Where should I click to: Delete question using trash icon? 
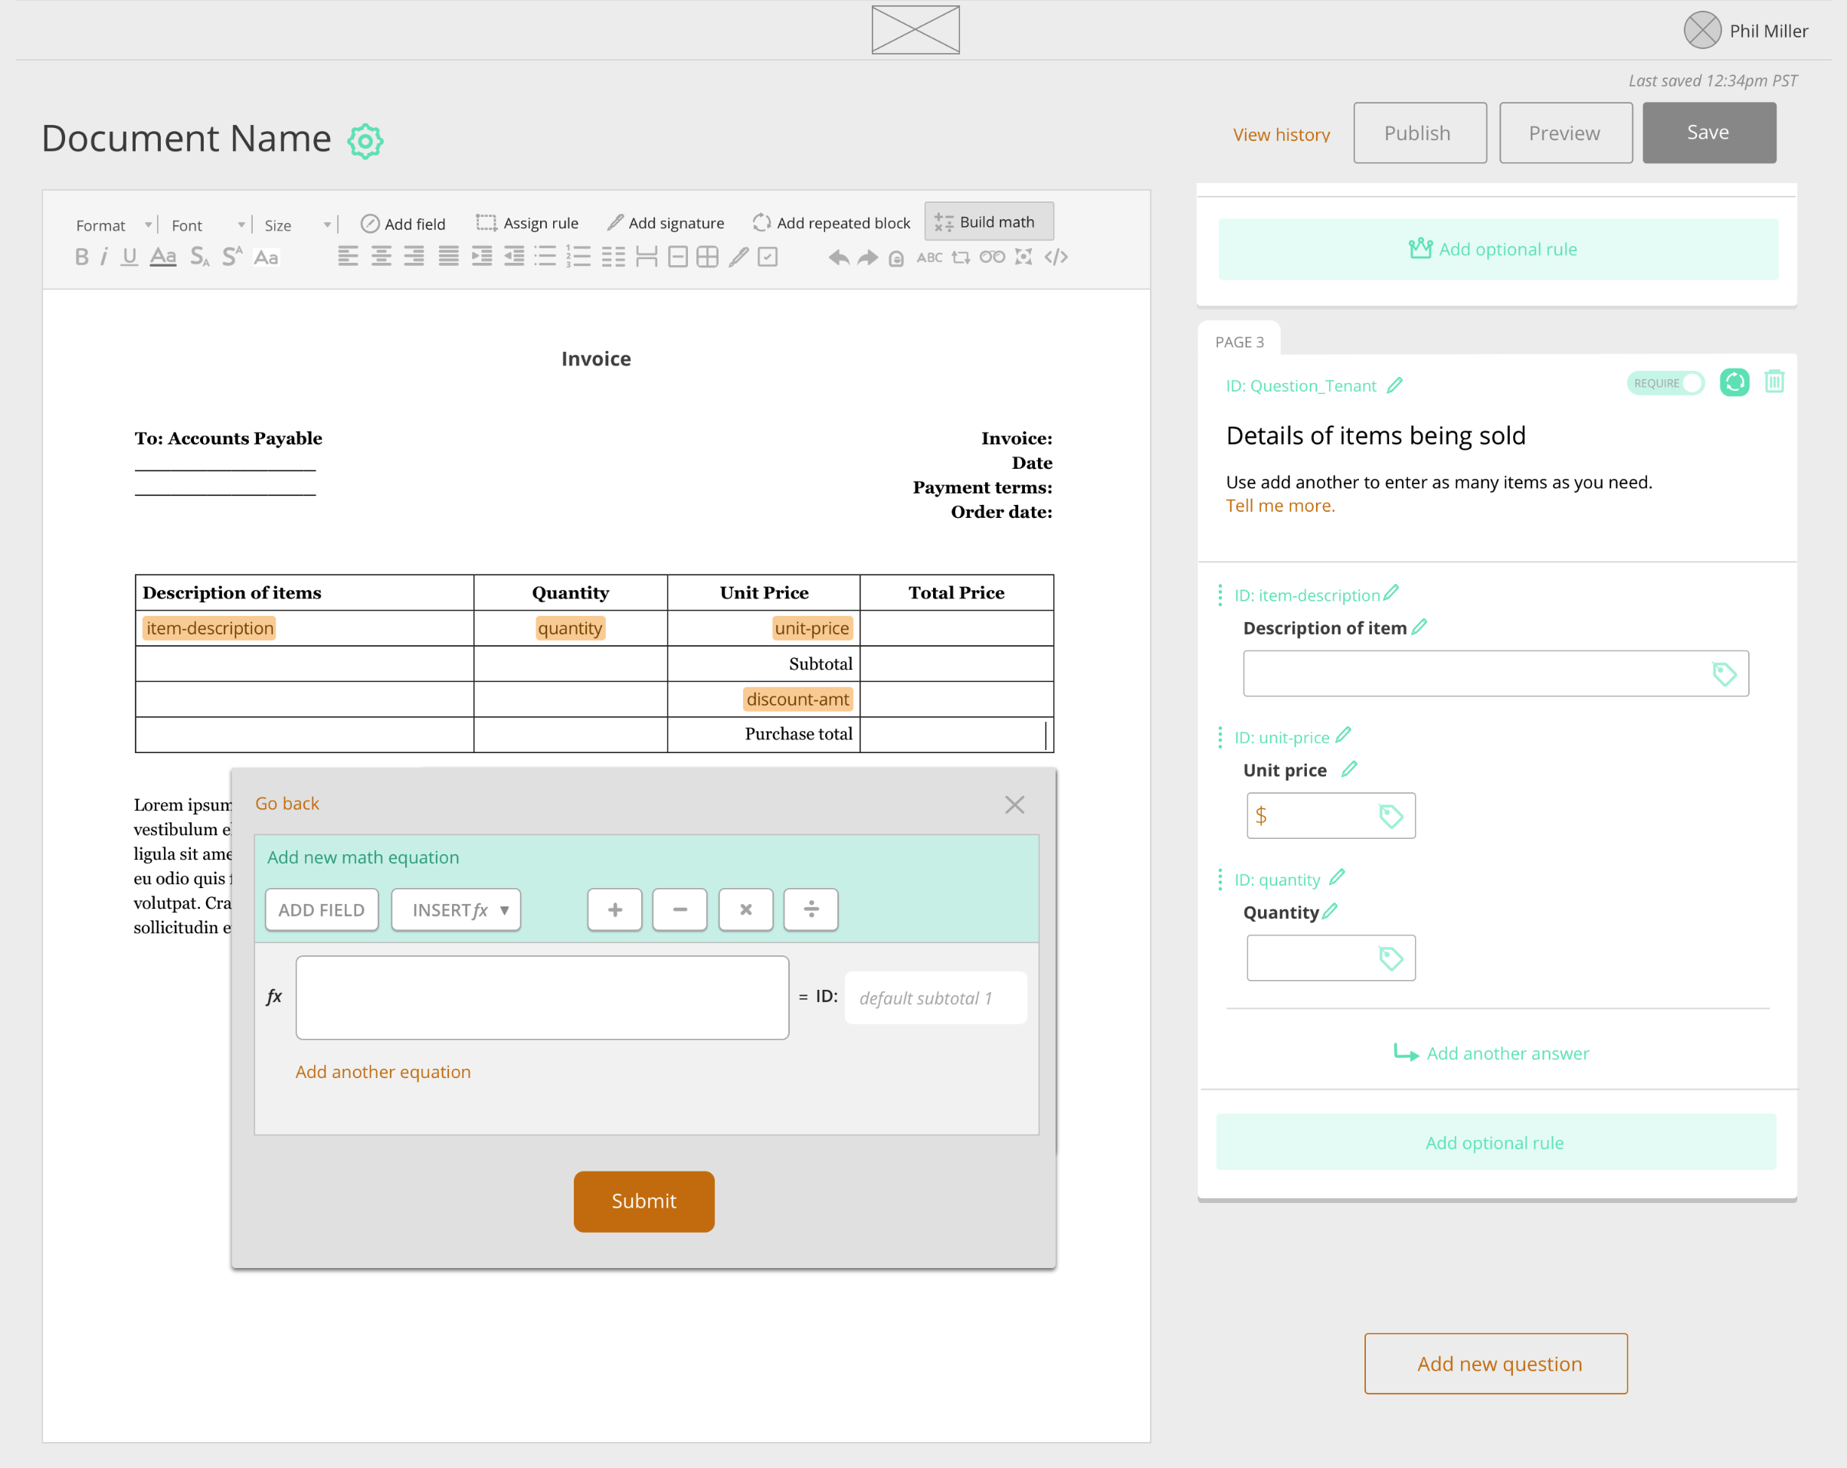coord(1774,382)
